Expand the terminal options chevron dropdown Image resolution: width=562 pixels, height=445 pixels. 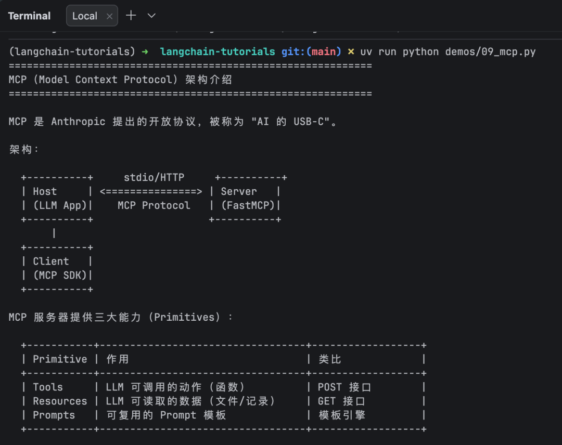click(x=151, y=16)
